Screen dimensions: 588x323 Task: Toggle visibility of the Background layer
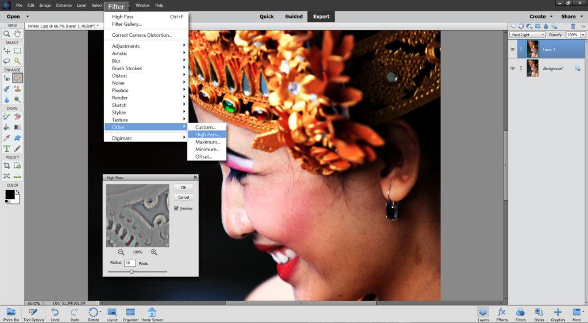[x=513, y=68]
